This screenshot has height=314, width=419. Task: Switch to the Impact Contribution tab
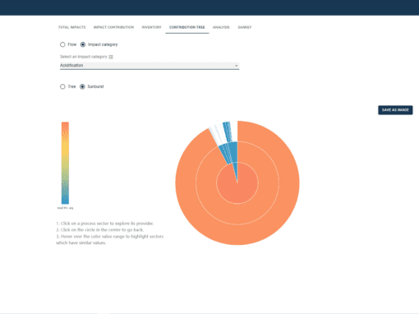pos(113,27)
